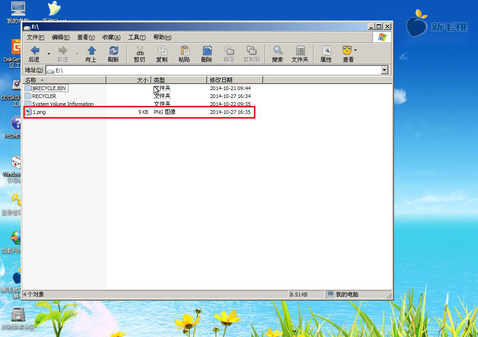Close the E:\ explorer window
The height and width of the screenshot is (337, 478).
387,27
